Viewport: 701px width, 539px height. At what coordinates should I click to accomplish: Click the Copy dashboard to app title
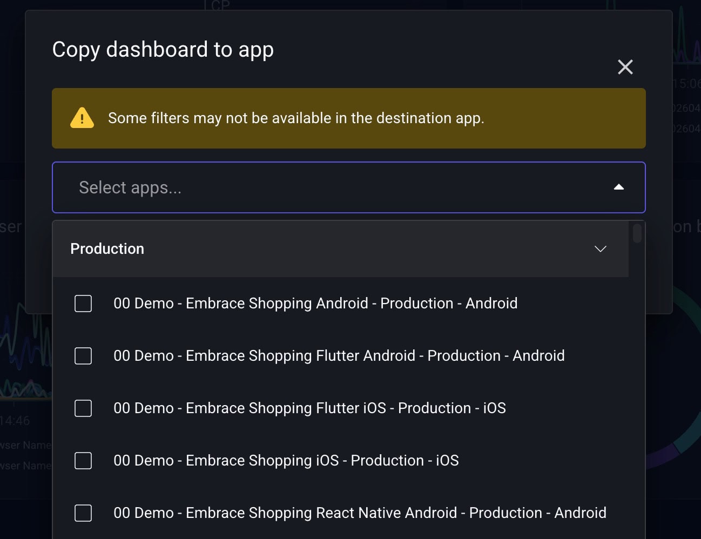tap(163, 49)
